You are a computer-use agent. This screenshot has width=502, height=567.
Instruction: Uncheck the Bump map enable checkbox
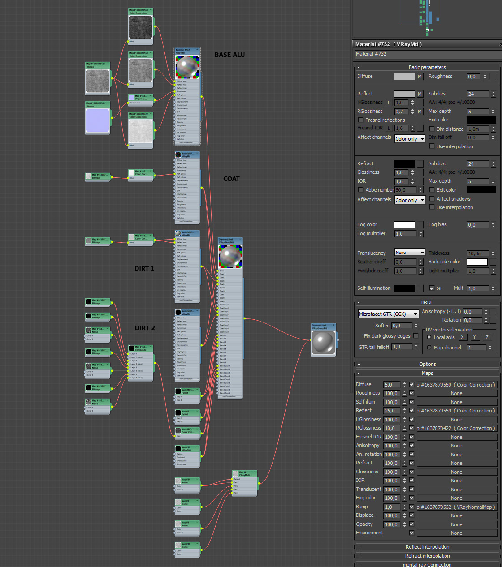pos(411,507)
